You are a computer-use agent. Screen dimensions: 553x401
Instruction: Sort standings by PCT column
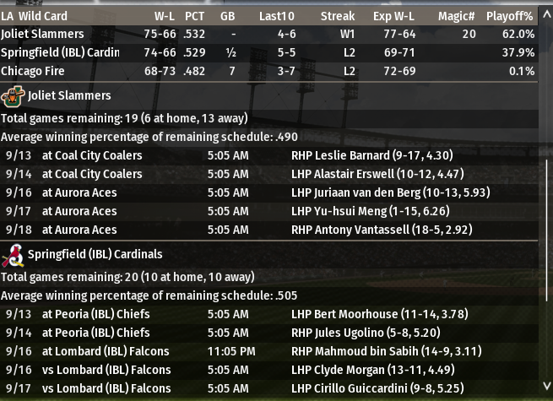pyautogui.click(x=196, y=16)
